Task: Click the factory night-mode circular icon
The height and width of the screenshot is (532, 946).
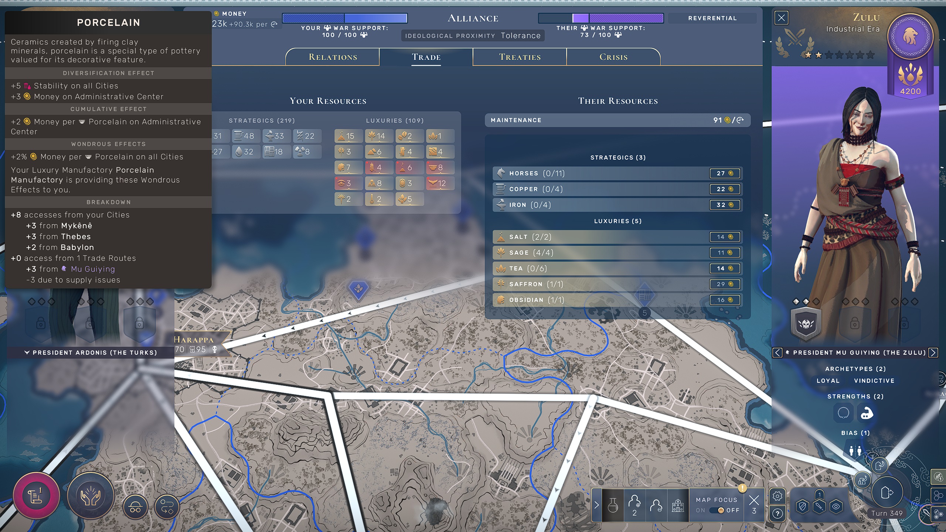Action: click(x=862, y=480)
